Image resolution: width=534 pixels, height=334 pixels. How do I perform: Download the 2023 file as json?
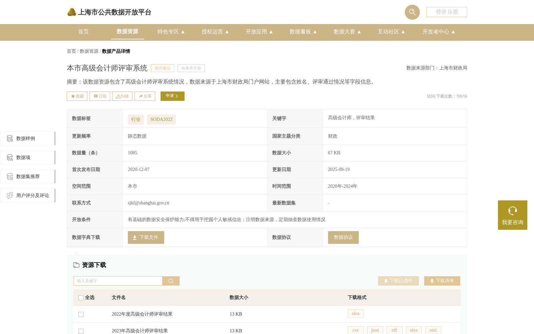click(x=375, y=330)
